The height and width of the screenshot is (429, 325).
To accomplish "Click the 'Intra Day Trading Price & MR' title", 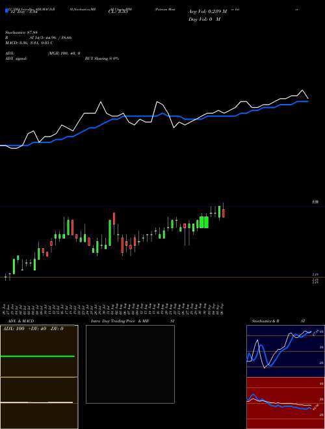I will 120,321.
